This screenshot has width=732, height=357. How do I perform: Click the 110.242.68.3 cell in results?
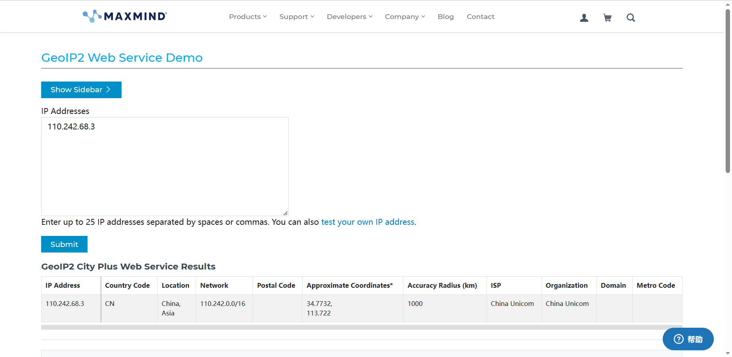[x=71, y=308]
